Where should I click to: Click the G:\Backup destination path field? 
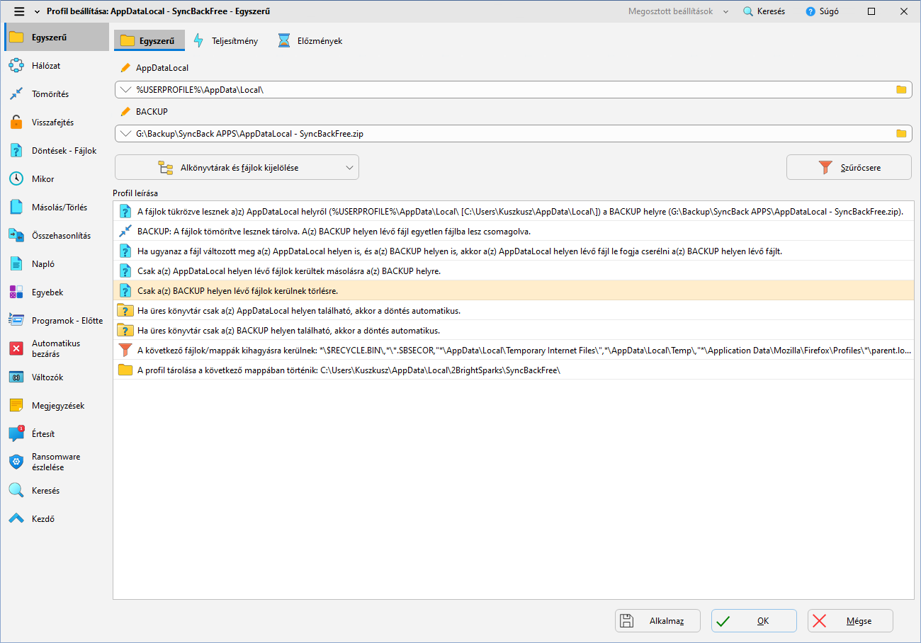[513, 133]
